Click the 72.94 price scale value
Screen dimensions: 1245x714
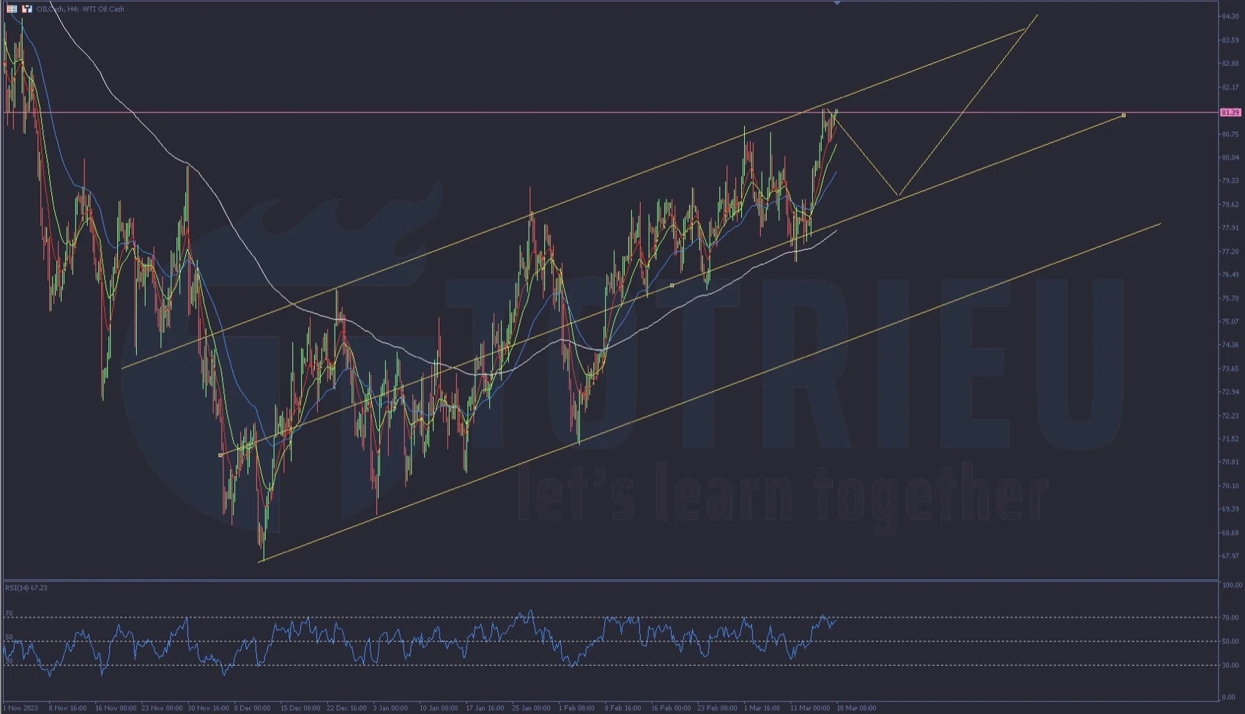pos(1230,392)
